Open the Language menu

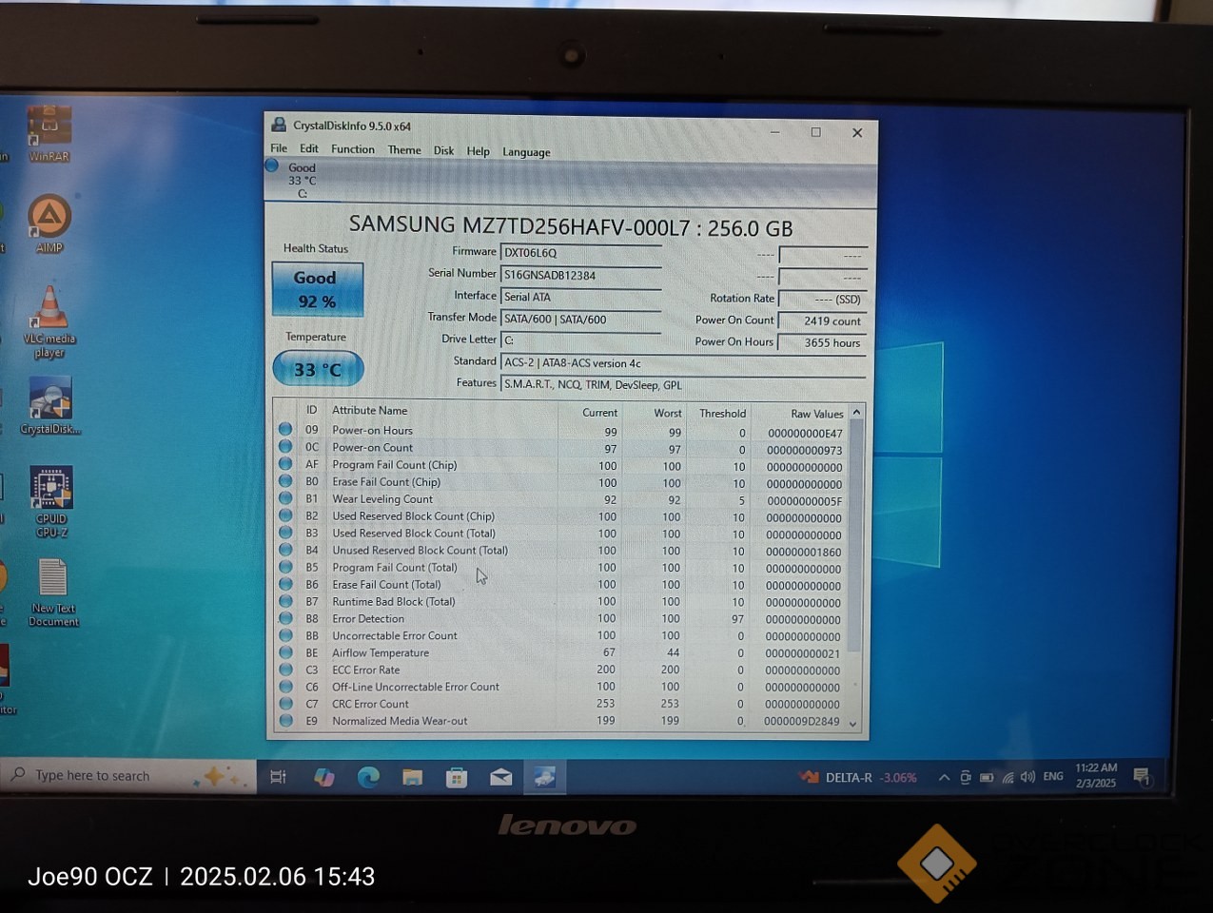(x=526, y=152)
